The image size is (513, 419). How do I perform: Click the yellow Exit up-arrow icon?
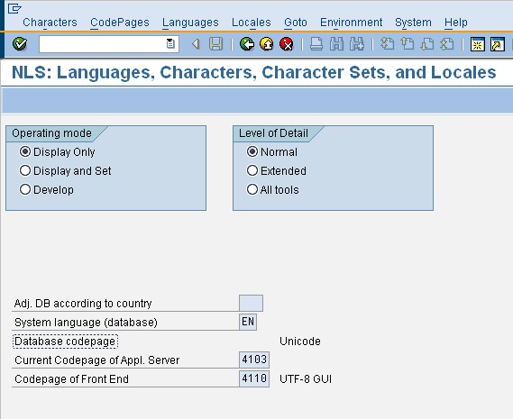tap(267, 44)
